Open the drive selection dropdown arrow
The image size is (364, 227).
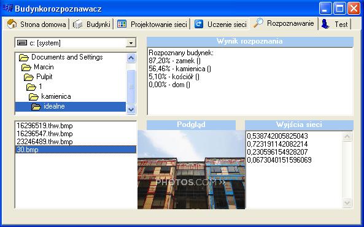(131, 43)
